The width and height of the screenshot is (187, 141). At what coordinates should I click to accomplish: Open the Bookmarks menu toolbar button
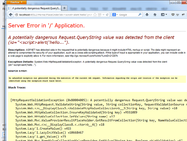pos(164,15)
